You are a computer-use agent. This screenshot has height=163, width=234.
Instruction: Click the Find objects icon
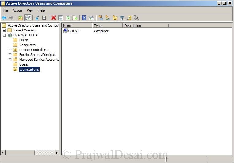click(x=129, y=18)
